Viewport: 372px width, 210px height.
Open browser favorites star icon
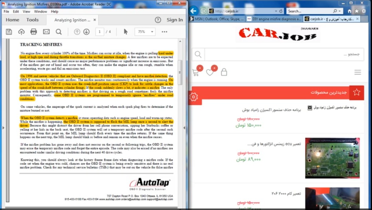click(356, 11)
